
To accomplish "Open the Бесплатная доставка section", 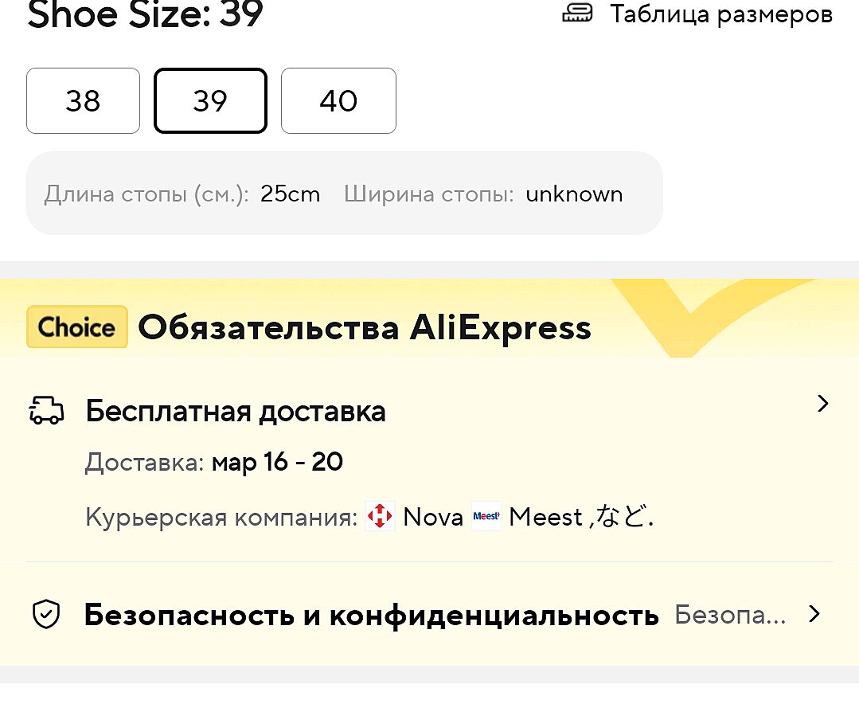I will pyautogui.click(x=236, y=411).
